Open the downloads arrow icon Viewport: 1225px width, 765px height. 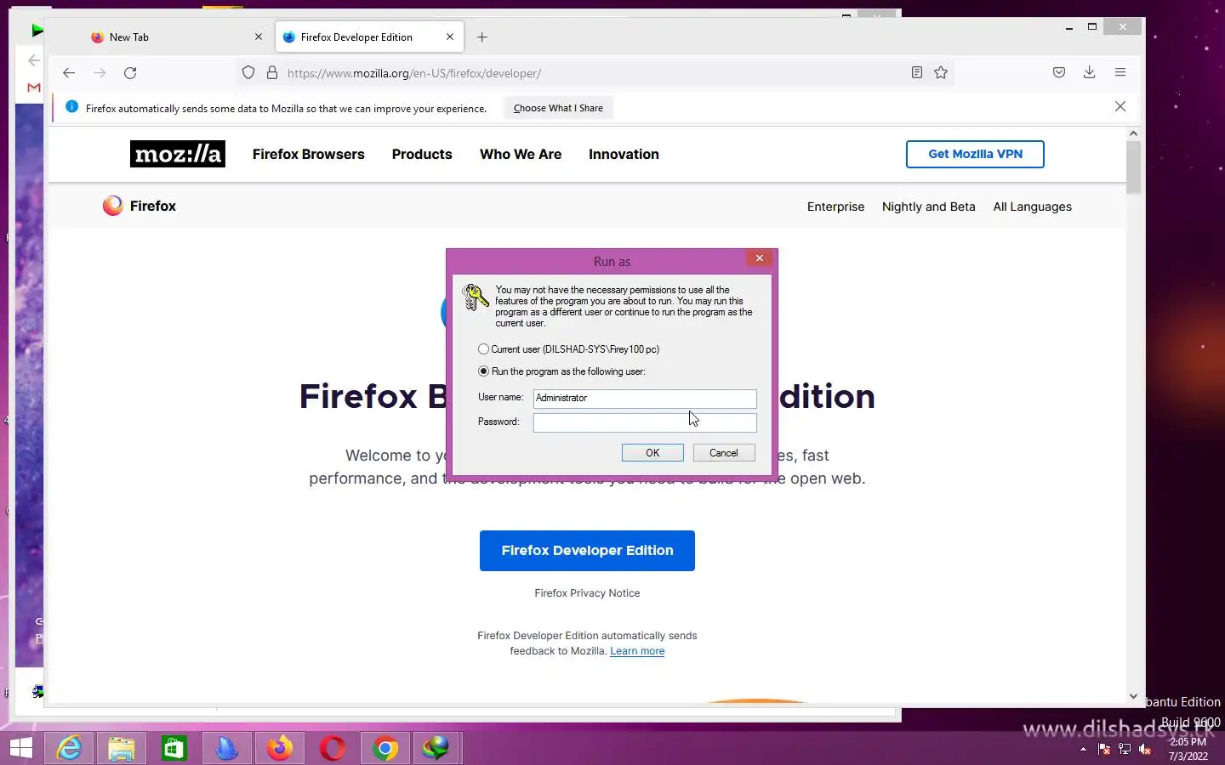pos(1089,73)
